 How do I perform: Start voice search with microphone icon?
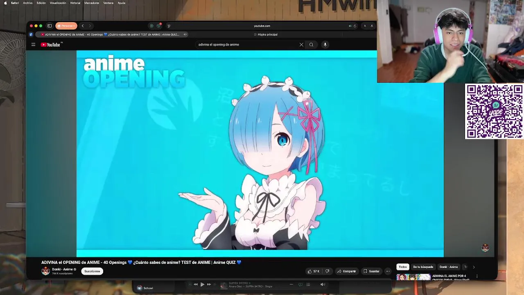pos(325,45)
